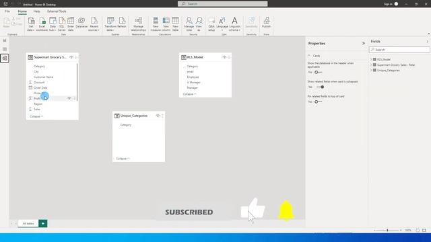Select the All tables layout tab
Screen dimensions: 431x242
click(28, 224)
